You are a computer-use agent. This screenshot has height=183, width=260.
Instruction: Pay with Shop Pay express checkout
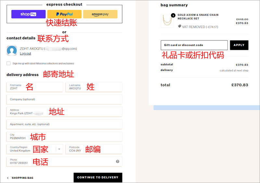tap(28, 14)
